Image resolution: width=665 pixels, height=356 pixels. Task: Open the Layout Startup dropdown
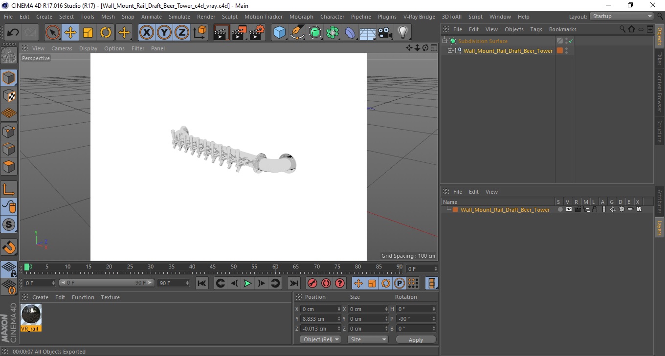(x=621, y=16)
